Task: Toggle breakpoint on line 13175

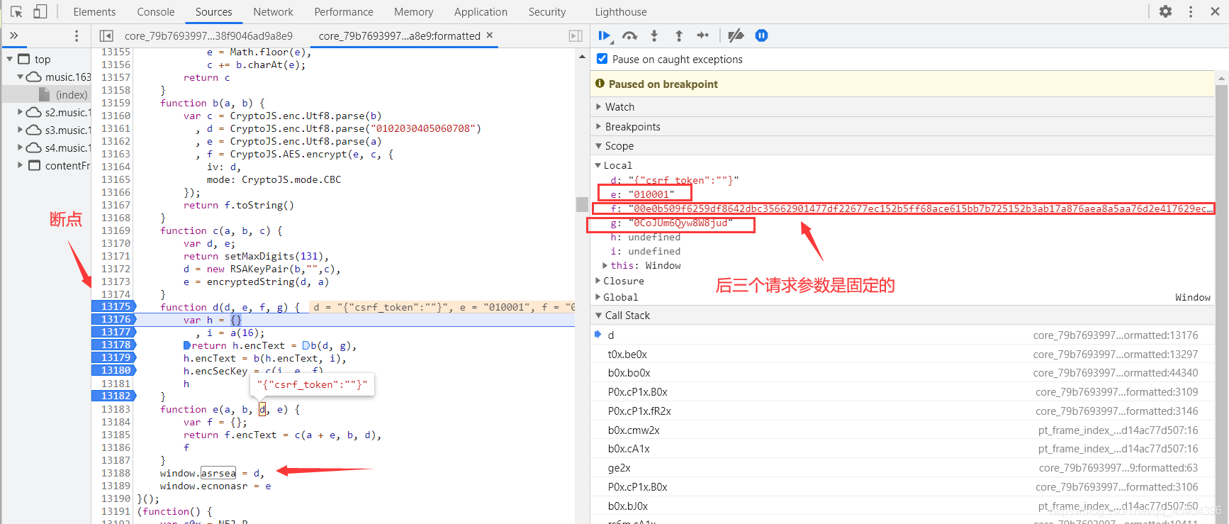Action: 113,306
